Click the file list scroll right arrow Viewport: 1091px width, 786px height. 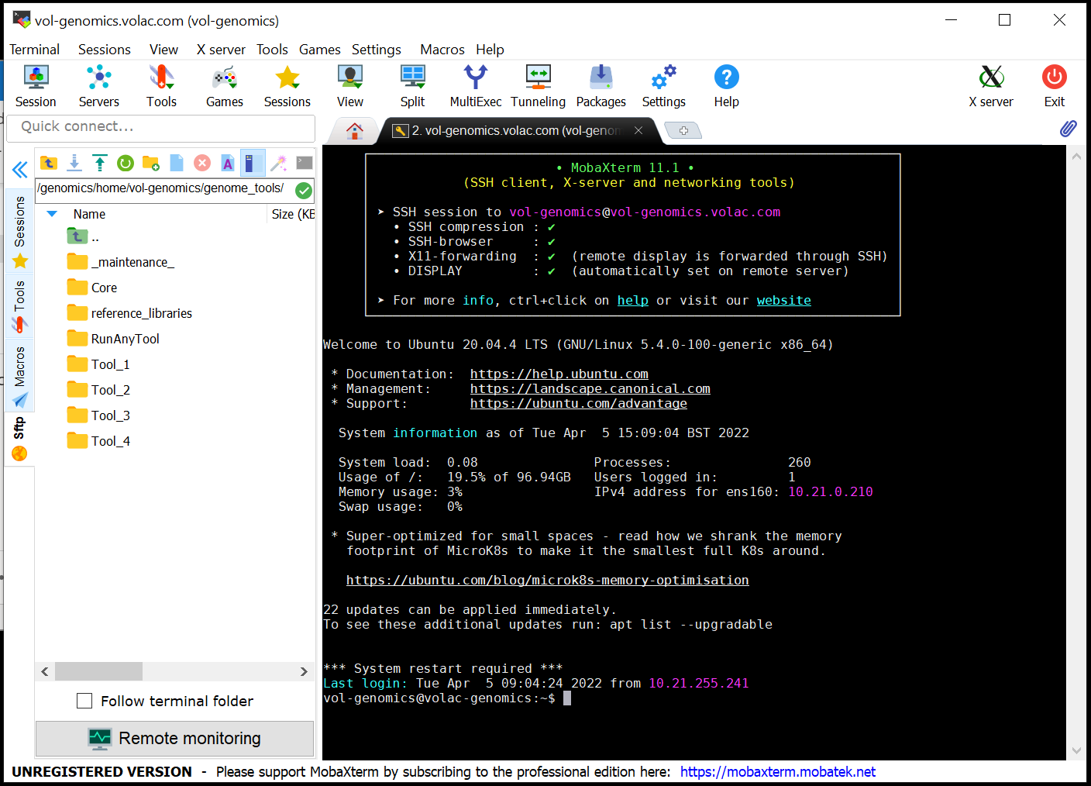coord(304,671)
